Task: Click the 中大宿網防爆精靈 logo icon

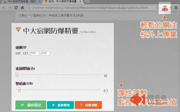Action: tap(18, 29)
